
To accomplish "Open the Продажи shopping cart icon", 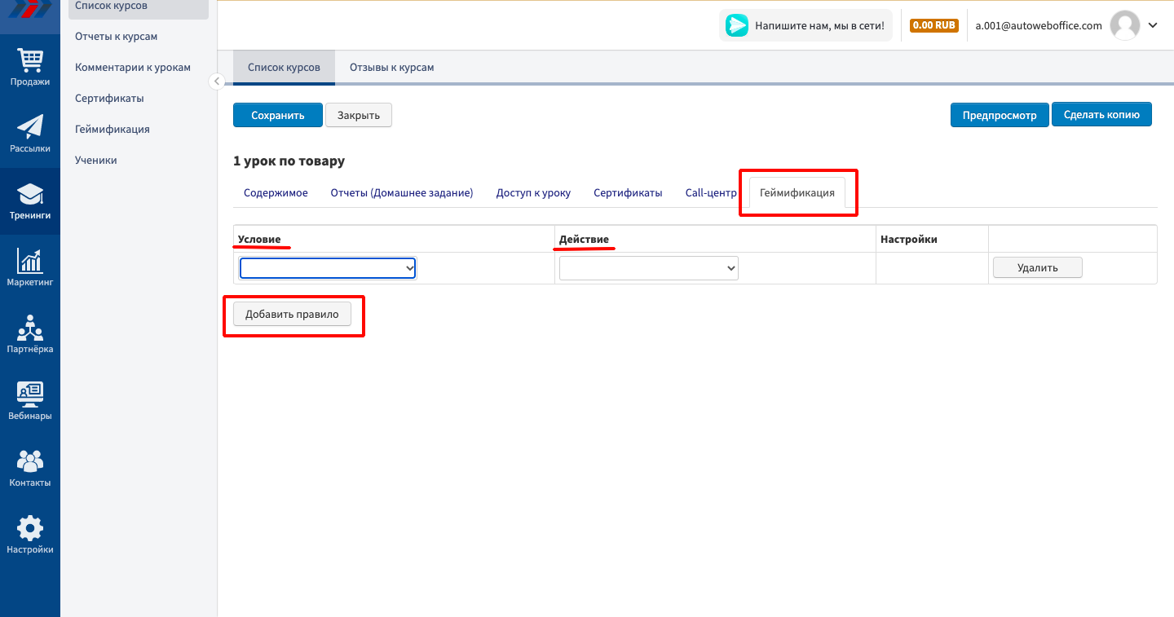I will [x=30, y=61].
